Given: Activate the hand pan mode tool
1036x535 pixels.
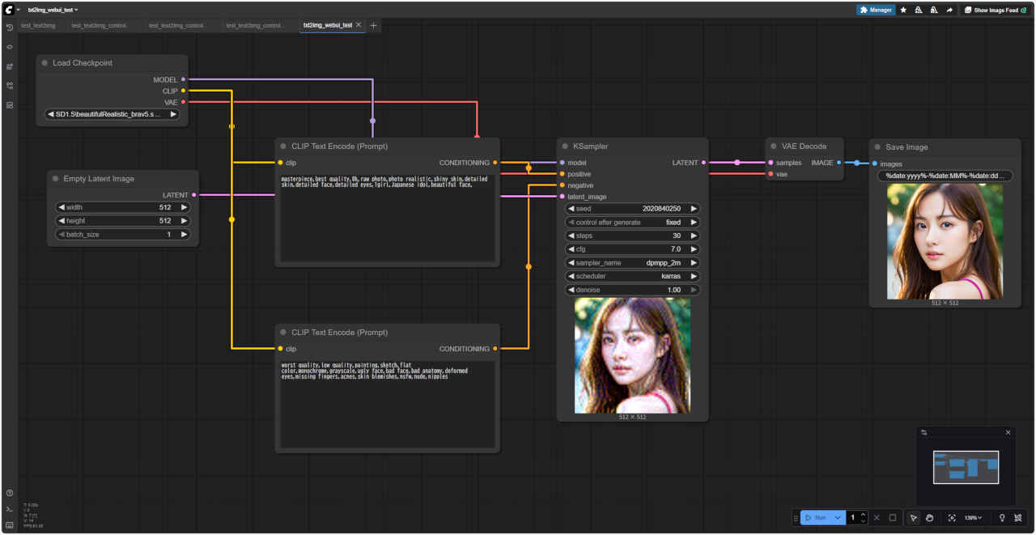Looking at the screenshot, I should (930, 518).
